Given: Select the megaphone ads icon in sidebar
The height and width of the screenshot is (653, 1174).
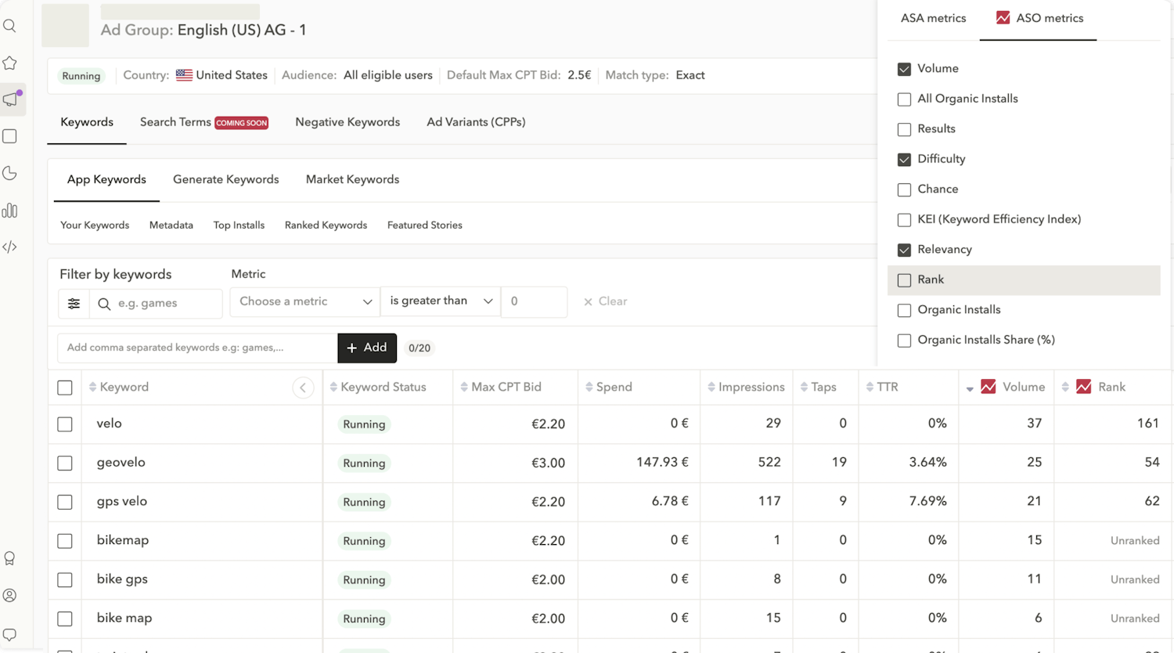Looking at the screenshot, I should click(11, 99).
